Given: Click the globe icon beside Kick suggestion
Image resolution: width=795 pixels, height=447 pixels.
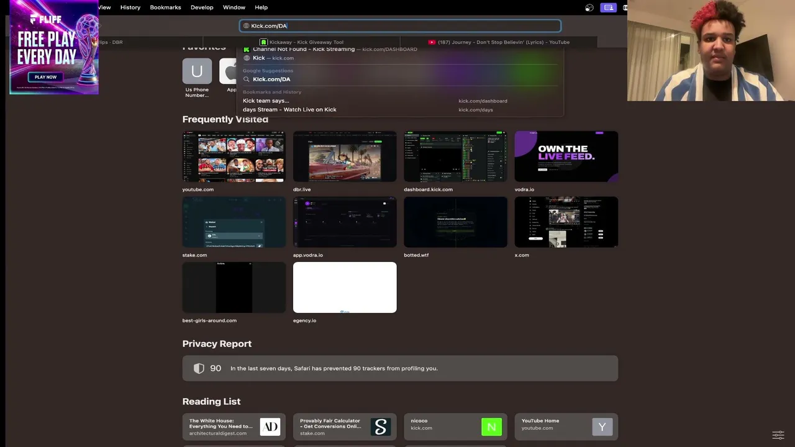Looking at the screenshot, I should coord(247,58).
